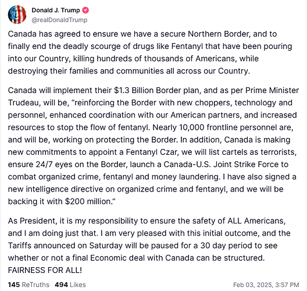Open the Donald J. Trump display name

[x=56, y=10]
